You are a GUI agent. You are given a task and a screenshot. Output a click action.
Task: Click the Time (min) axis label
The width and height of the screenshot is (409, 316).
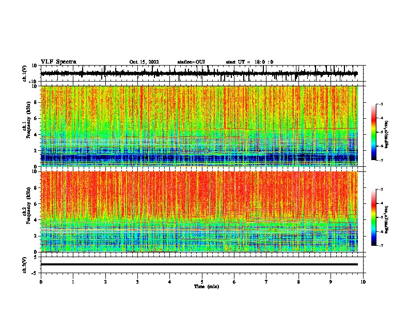[207, 287]
